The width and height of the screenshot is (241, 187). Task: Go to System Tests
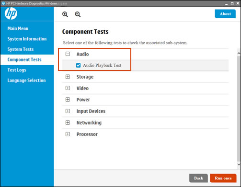tap(21, 49)
